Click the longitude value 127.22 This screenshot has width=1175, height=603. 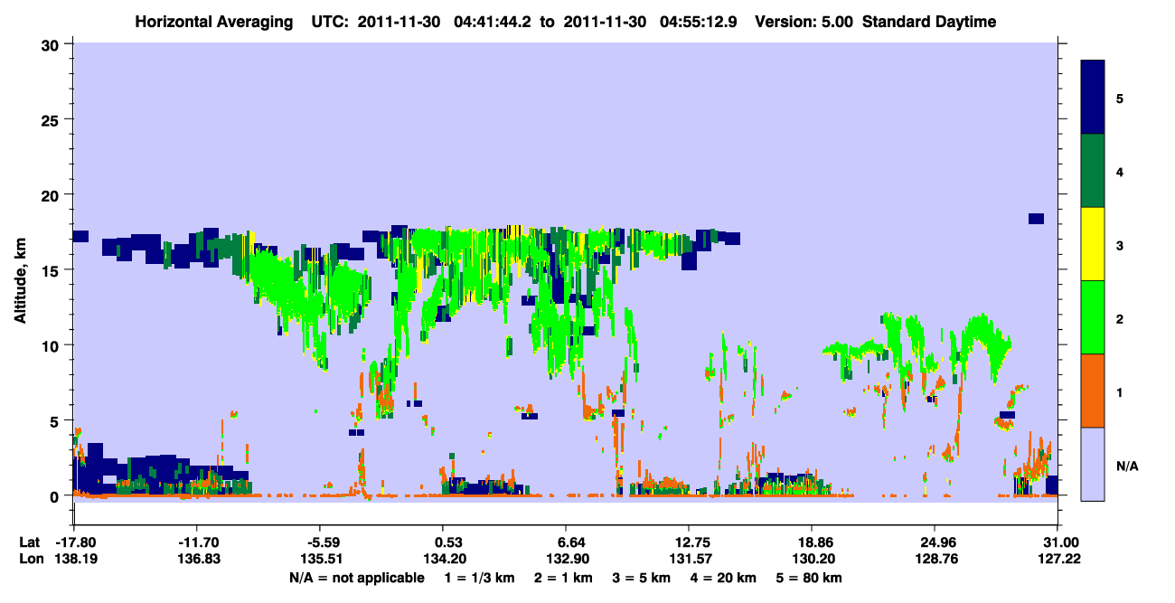(x=1057, y=560)
